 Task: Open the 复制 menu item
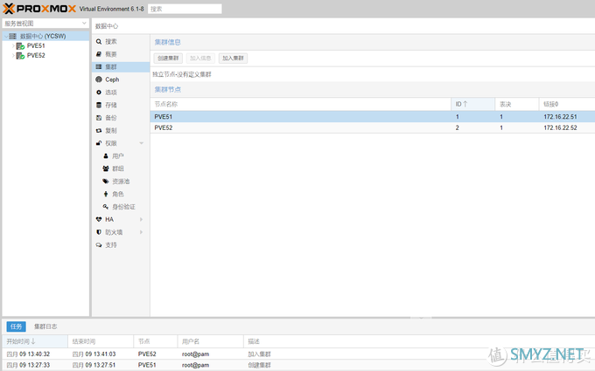(121, 131)
